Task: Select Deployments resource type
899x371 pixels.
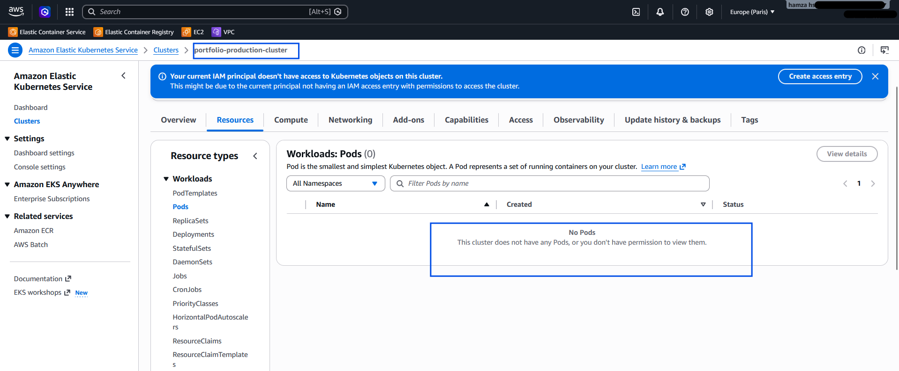Action: point(193,234)
